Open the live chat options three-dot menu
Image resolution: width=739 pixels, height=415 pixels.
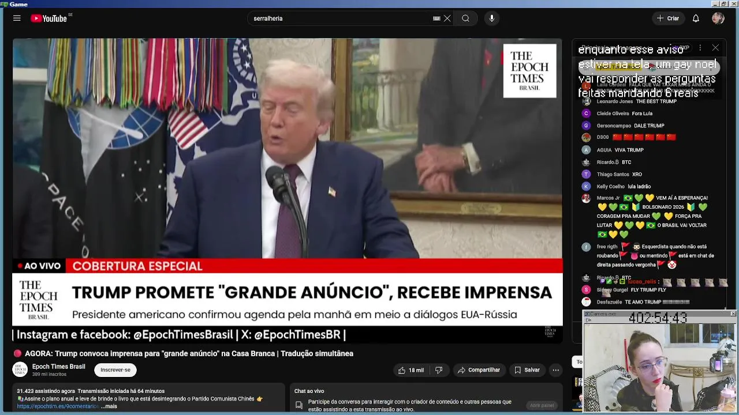700,48
